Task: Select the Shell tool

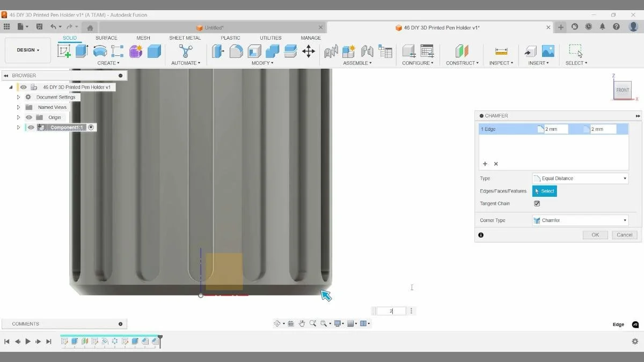Action: [254, 51]
